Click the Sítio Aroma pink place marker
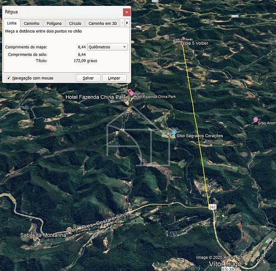Screen dimensions: 276x271 (256, 120)
